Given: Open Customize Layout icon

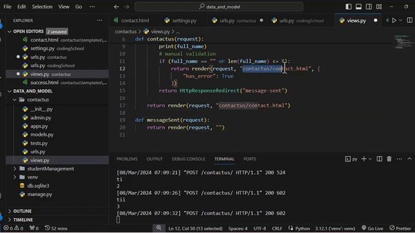Looking at the screenshot, I should click(x=379, y=6).
